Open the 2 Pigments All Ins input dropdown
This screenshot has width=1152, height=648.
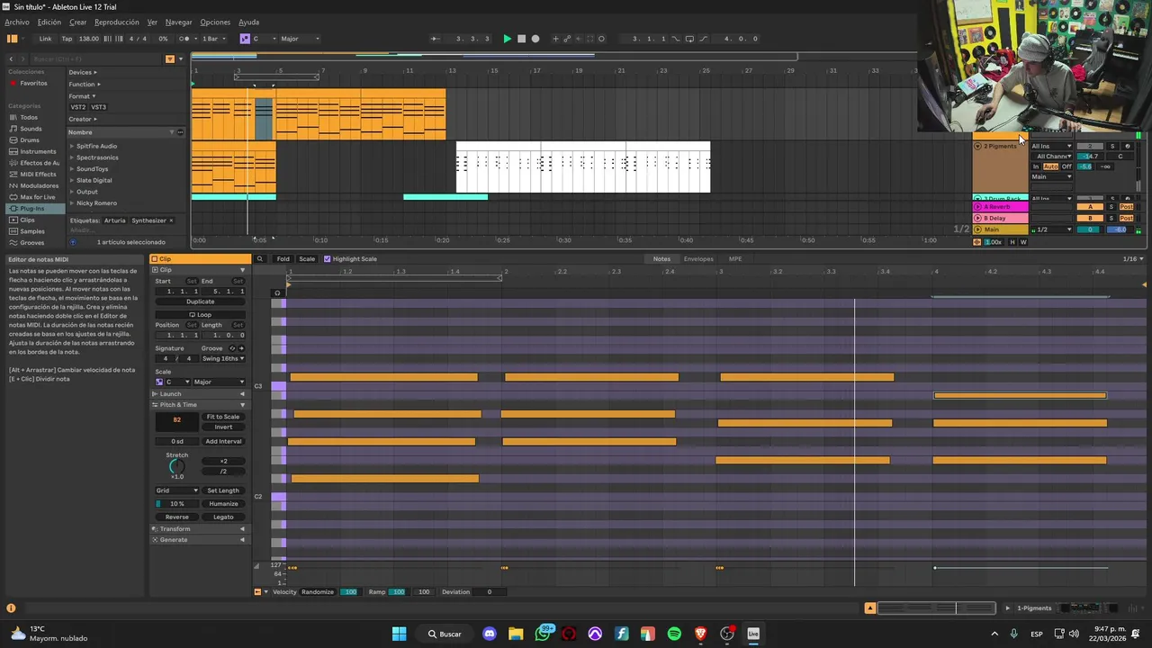(1051, 146)
